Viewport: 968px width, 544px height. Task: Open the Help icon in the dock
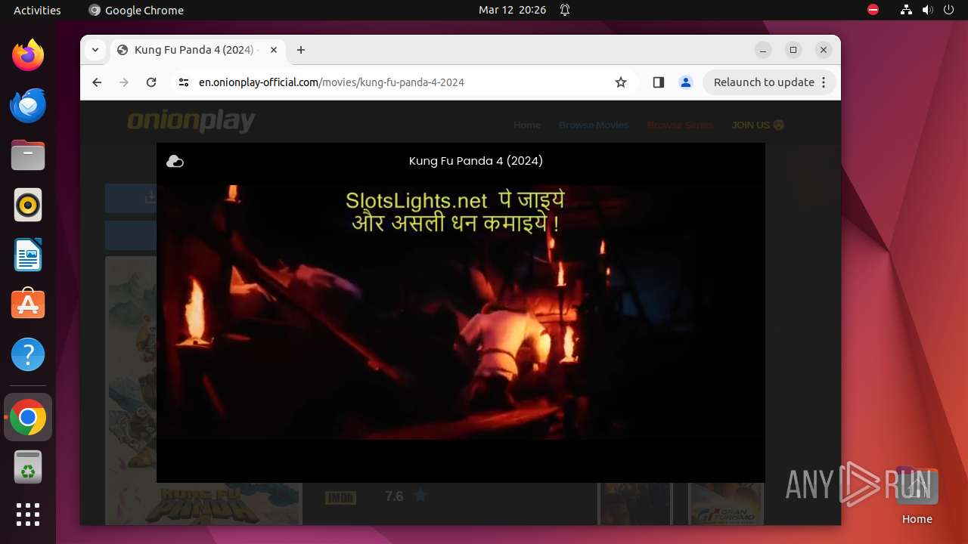pos(28,354)
